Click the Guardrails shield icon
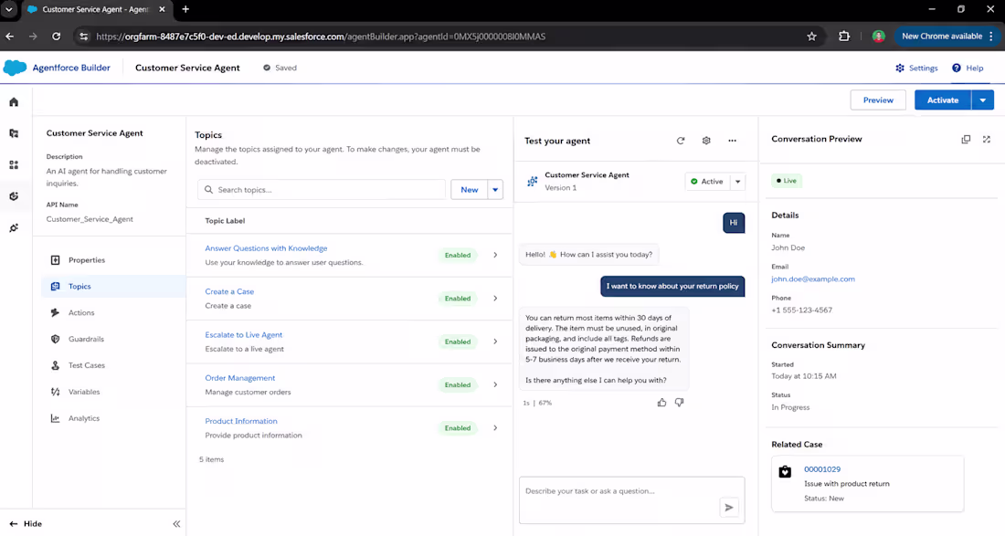This screenshot has height=536, width=1005. point(55,339)
